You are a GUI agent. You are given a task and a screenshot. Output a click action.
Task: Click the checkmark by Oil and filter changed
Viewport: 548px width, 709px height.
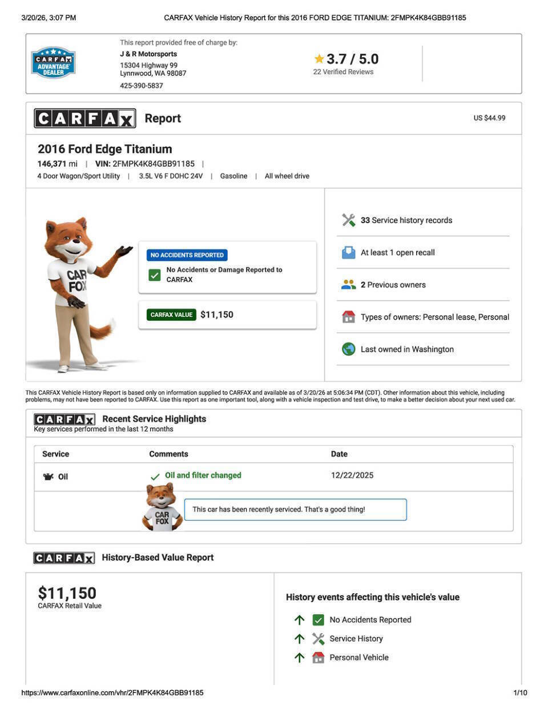(155, 477)
